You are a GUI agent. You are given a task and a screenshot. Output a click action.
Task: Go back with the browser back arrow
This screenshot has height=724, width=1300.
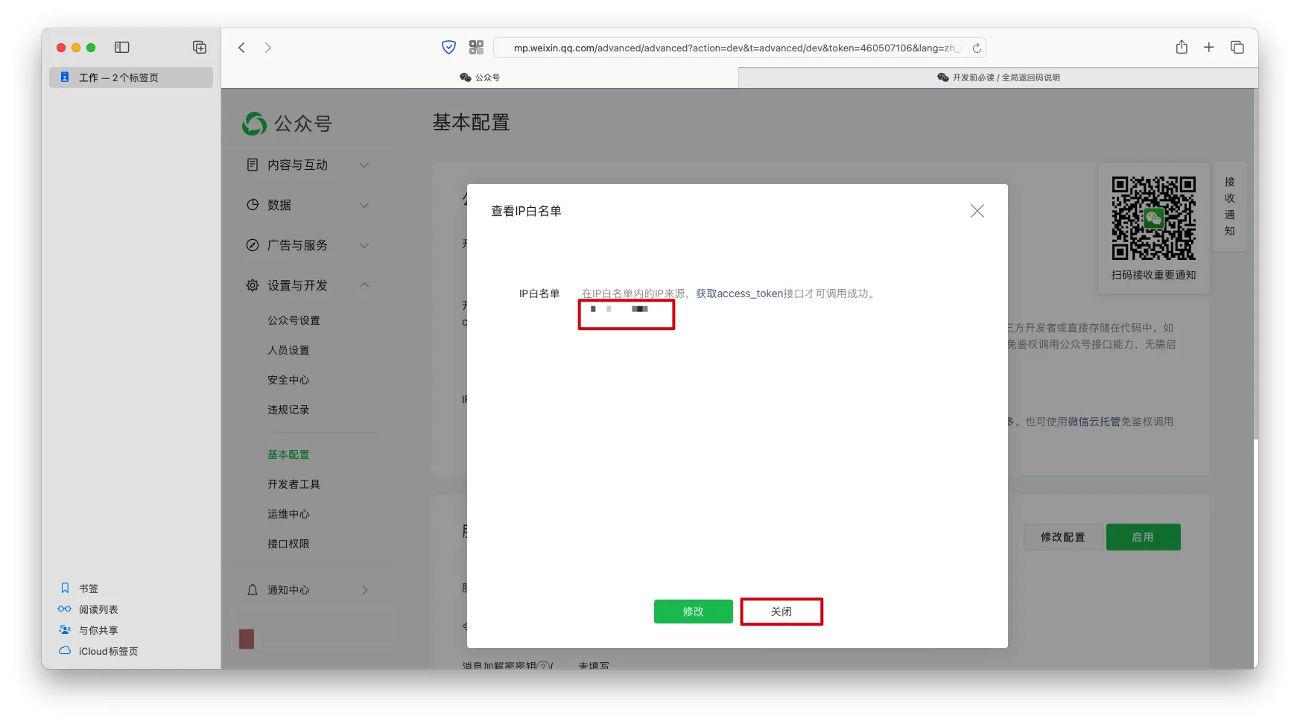pos(242,48)
